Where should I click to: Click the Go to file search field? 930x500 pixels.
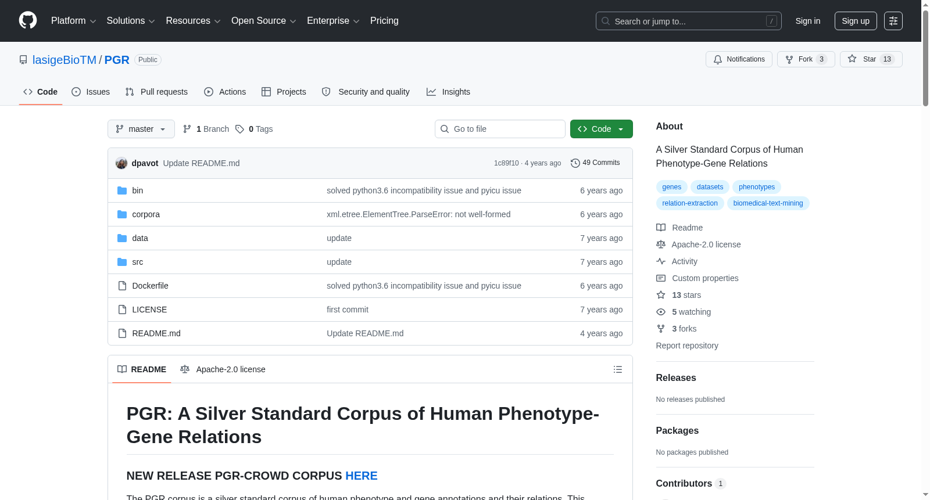pos(500,129)
